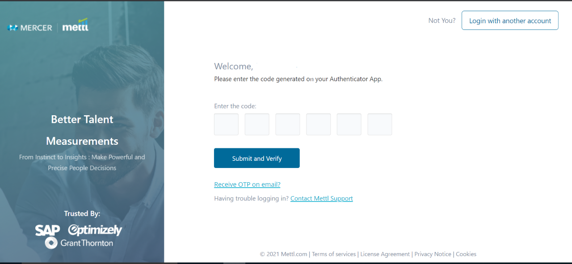Click the Grant Thornton logo
The width and height of the screenshot is (572, 264).
(79, 243)
